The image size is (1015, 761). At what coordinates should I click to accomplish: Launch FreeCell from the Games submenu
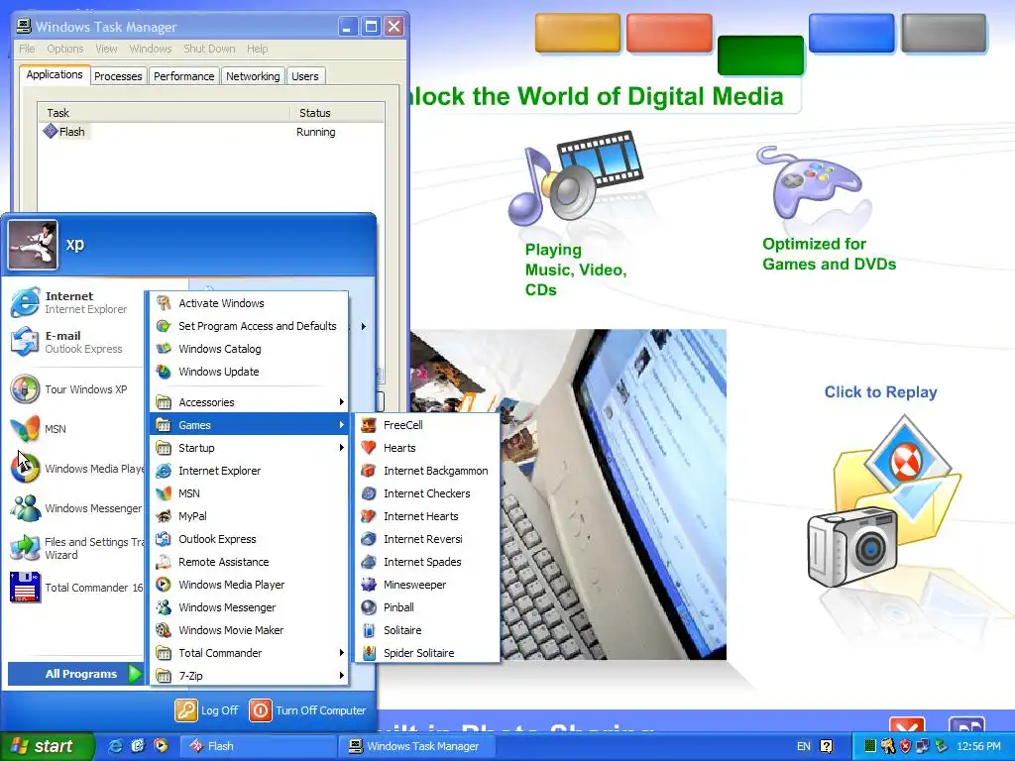pyautogui.click(x=427, y=425)
